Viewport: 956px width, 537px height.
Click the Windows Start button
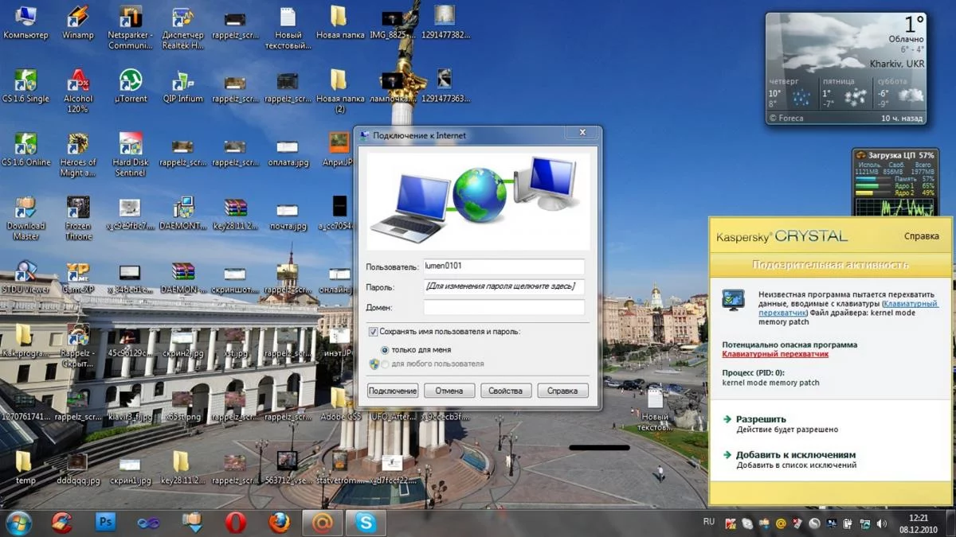[x=18, y=523]
